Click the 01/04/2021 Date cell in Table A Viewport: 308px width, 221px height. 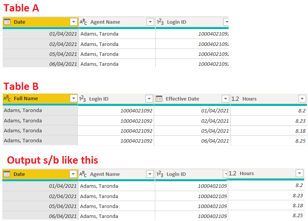pos(41,34)
